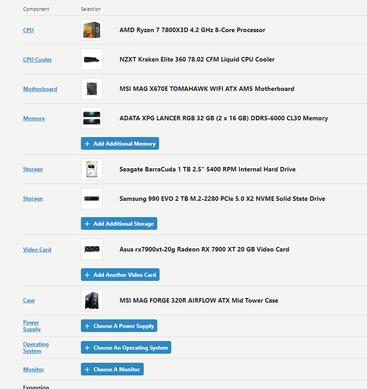Image resolution: width=367 pixels, height=389 pixels.
Task: Click the Asus RX 7900 XT thumbnail
Action: (x=92, y=249)
